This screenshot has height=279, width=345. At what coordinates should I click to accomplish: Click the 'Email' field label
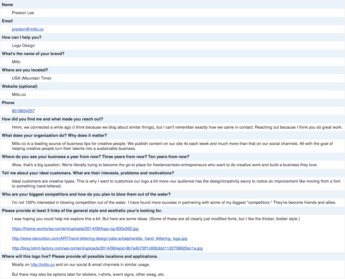(x=7, y=21)
